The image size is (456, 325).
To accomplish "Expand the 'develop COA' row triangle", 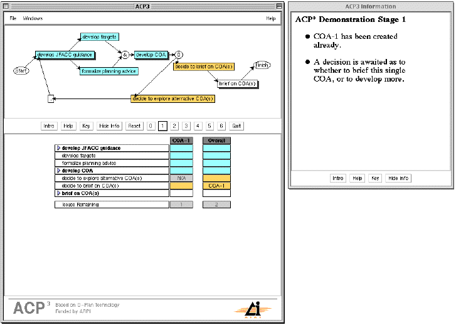I will (59, 171).
